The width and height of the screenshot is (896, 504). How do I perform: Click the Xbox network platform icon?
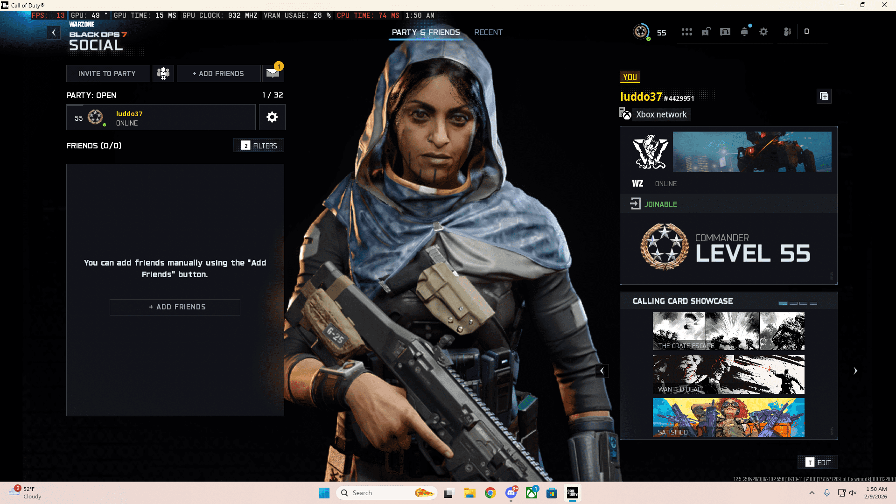pyautogui.click(x=625, y=114)
